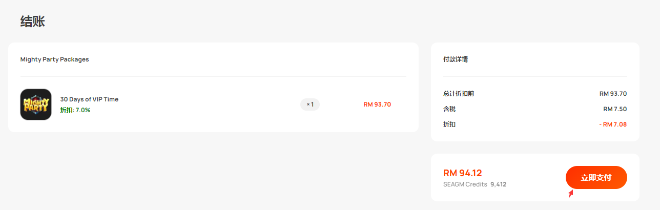The height and width of the screenshot is (210, 660).
Task: Click the 总计折扣前 subtotal row label
Action: click(x=459, y=94)
